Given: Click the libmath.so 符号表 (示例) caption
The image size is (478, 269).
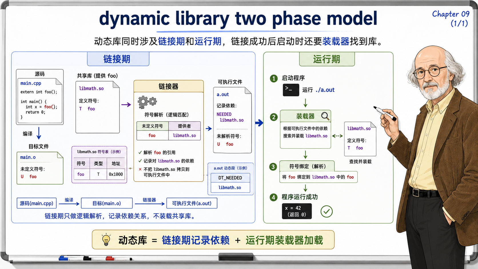Looking at the screenshot, I should click(99, 152).
